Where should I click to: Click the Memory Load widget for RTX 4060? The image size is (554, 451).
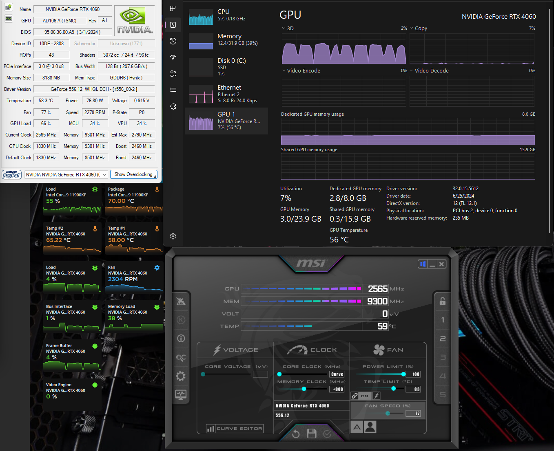(x=133, y=317)
